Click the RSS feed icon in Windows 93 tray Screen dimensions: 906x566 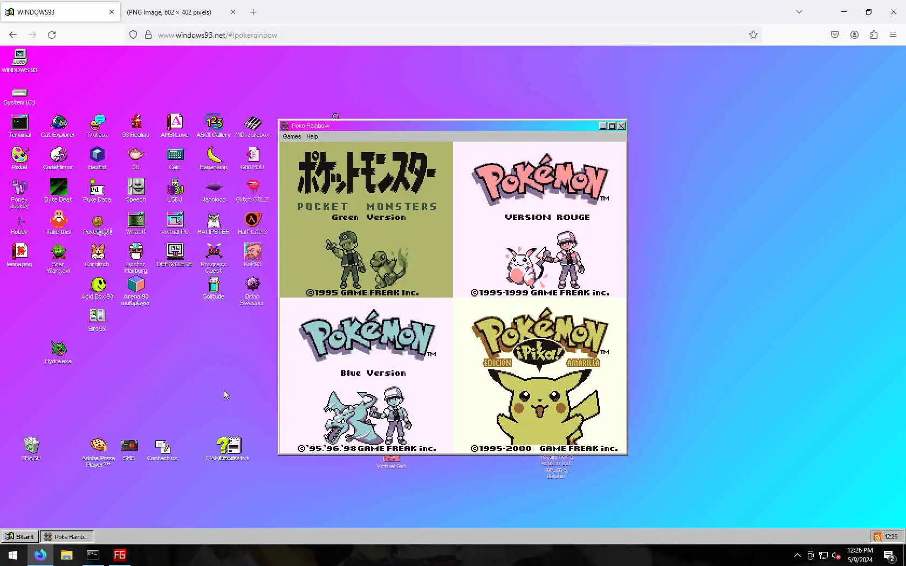tap(877, 536)
